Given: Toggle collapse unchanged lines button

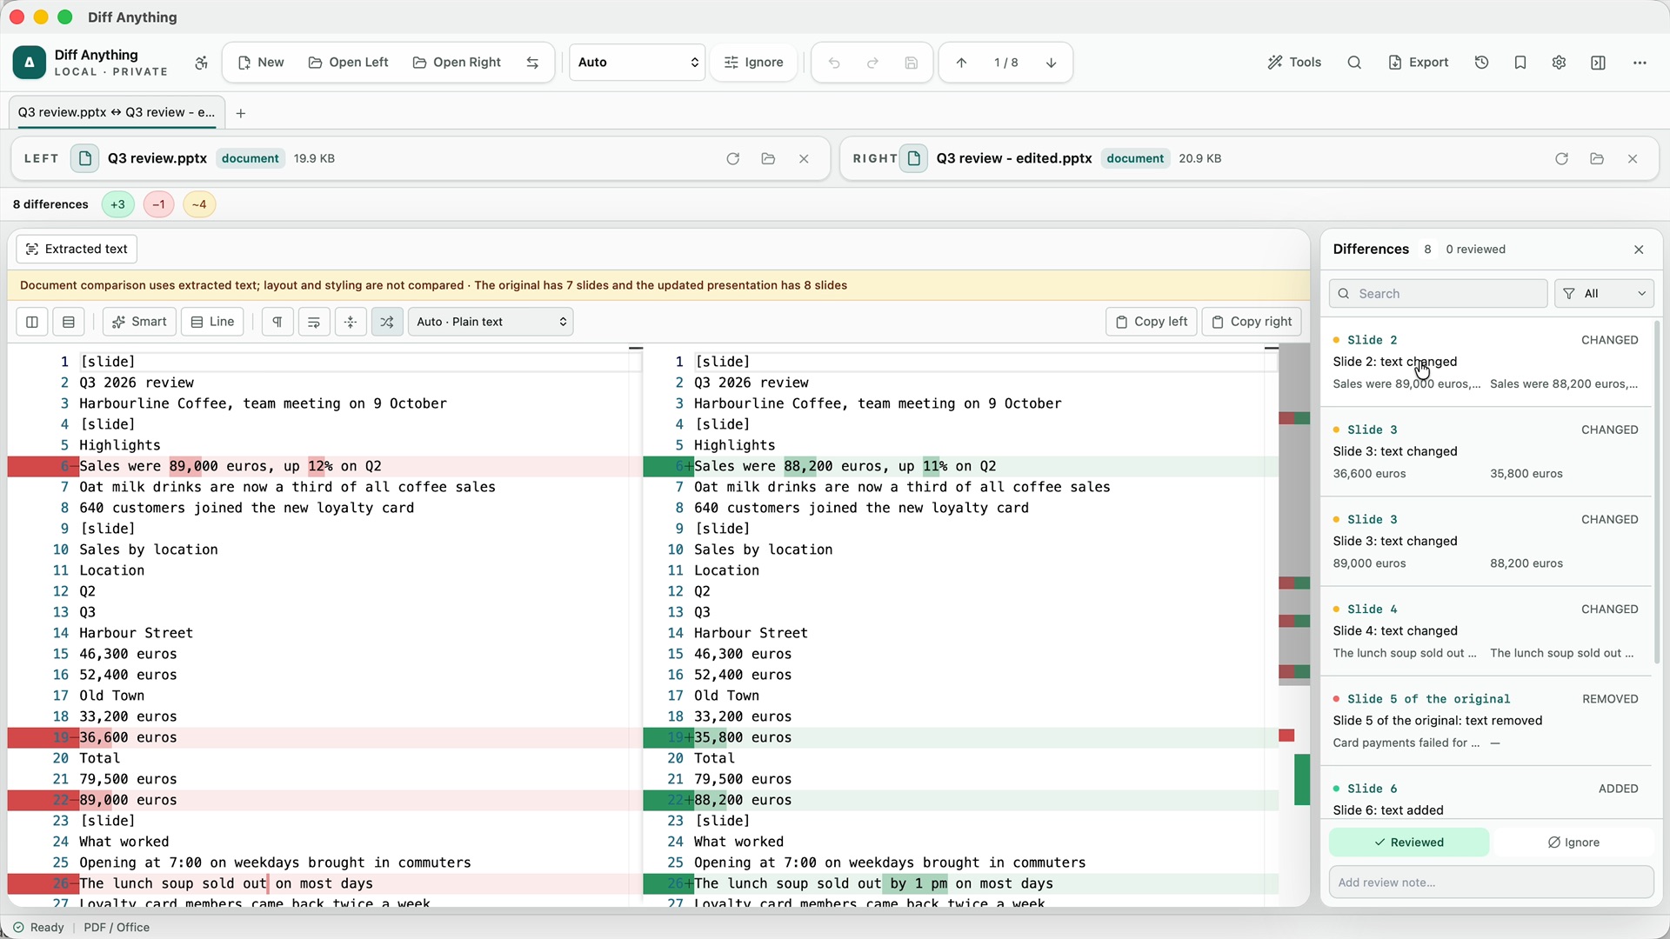Looking at the screenshot, I should [351, 322].
